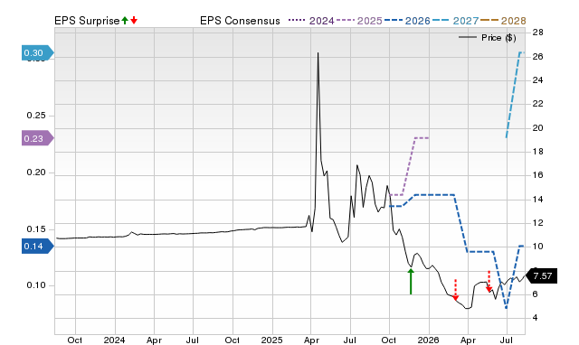The height and width of the screenshot is (345, 579).
Task: Select the 2028 consensus legend entry
Action: [503, 21]
